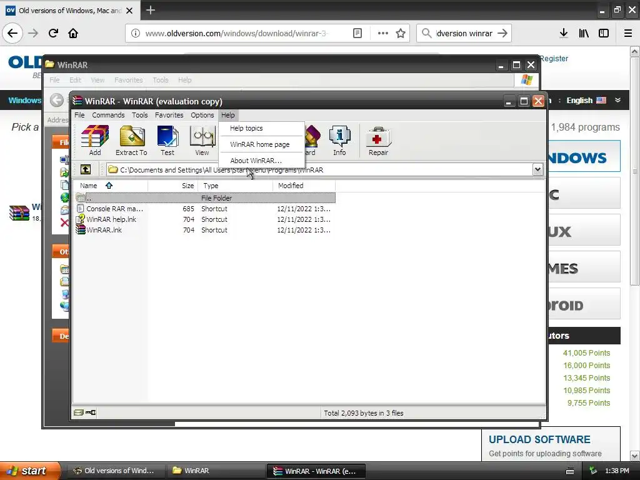Switch to WinRAR folder taskbar item

tap(216, 471)
